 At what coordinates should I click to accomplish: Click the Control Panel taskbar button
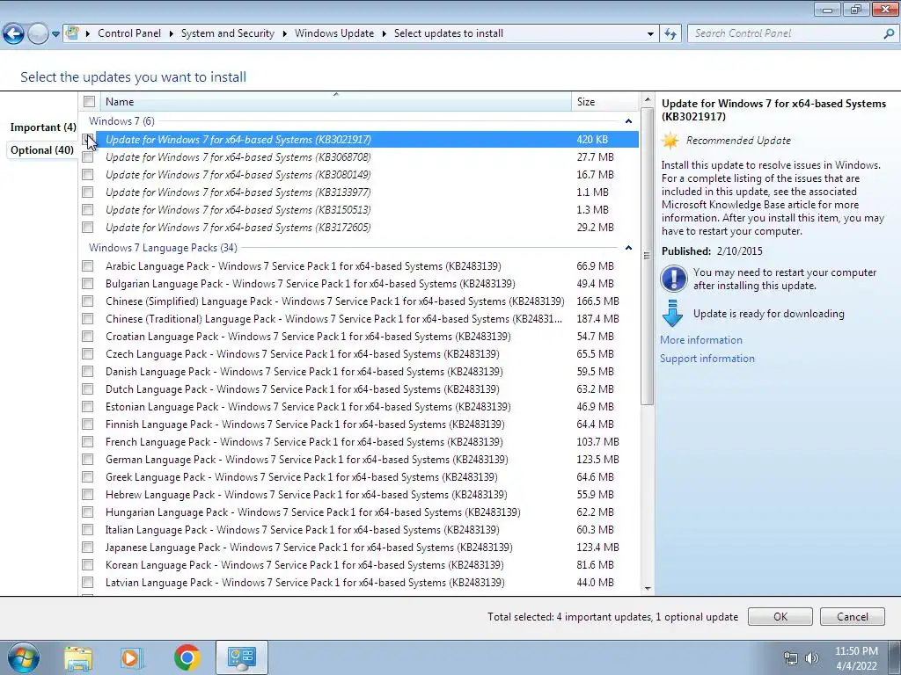[241, 657]
